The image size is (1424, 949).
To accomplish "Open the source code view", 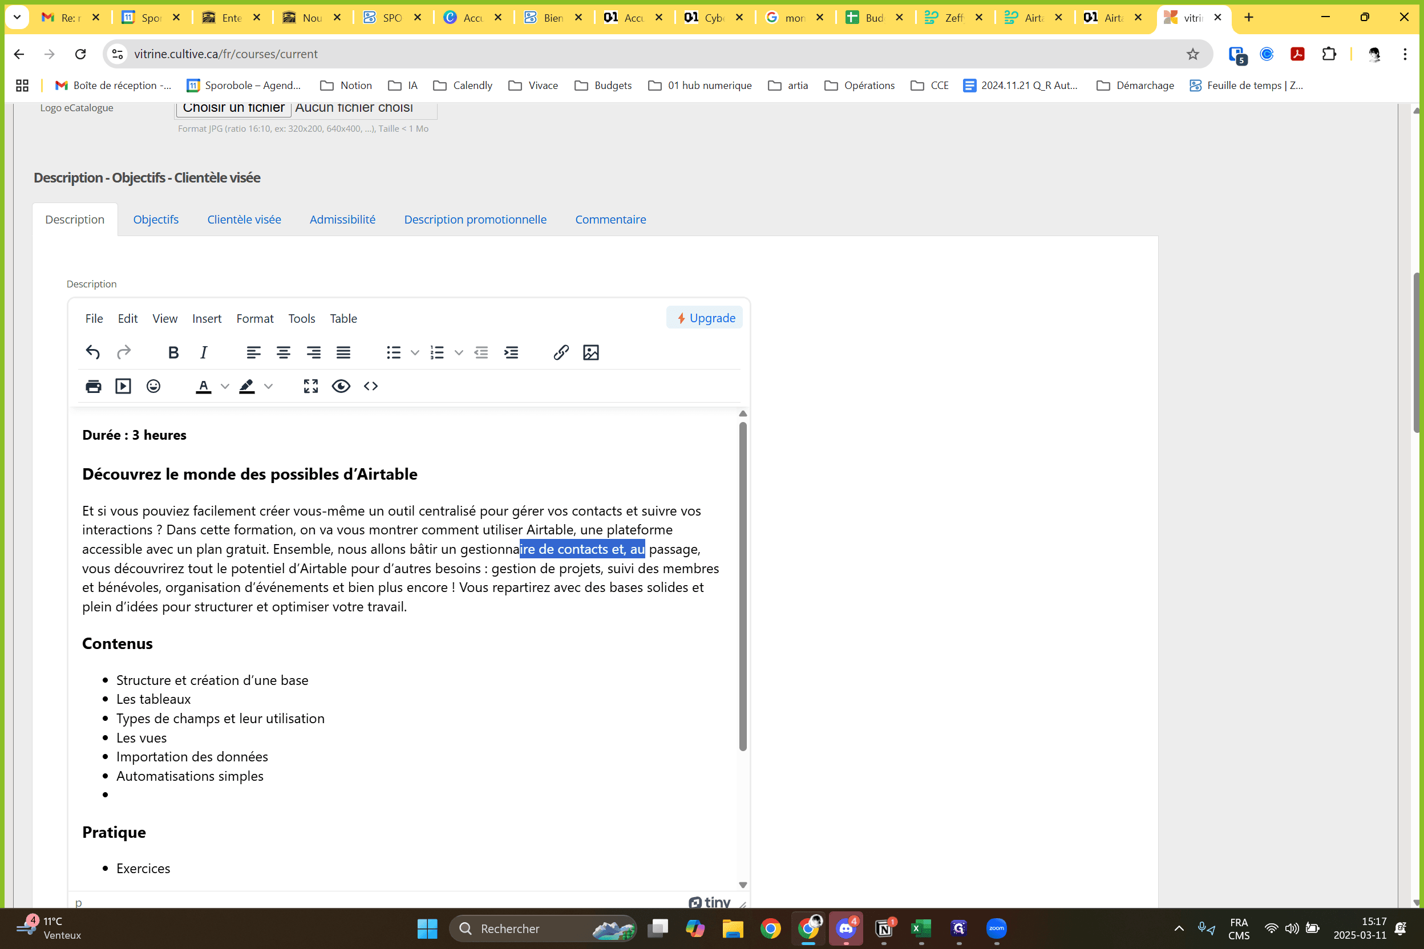I will 371,386.
